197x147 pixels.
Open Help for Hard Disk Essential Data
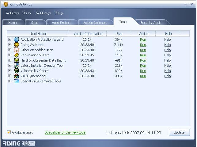pyautogui.click(x=168, y=60)
